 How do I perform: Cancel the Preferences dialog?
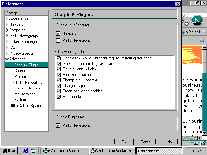point(146,142)
